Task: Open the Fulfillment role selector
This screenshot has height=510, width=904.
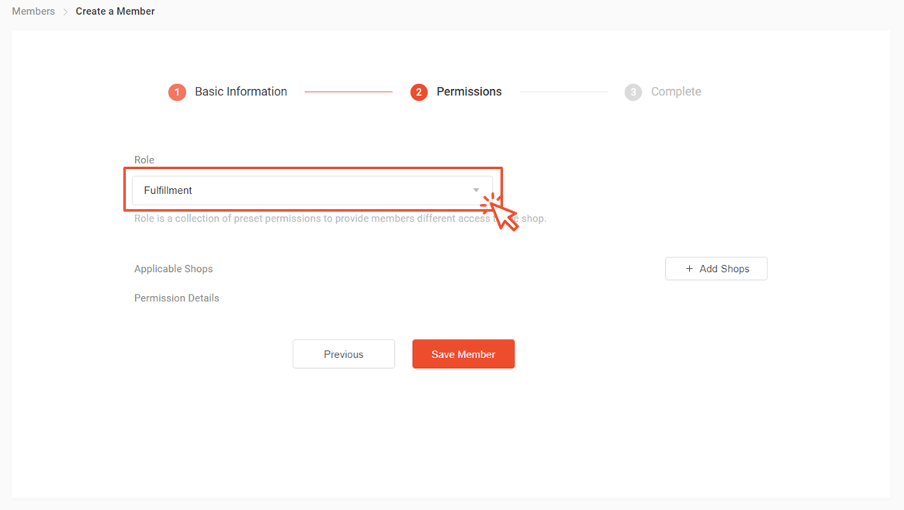Action: pos(313,191)
